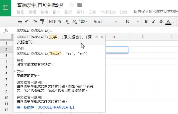The image size is (178, 114).
Task: Open the Arial font dropdown
Action: (105, 22)
